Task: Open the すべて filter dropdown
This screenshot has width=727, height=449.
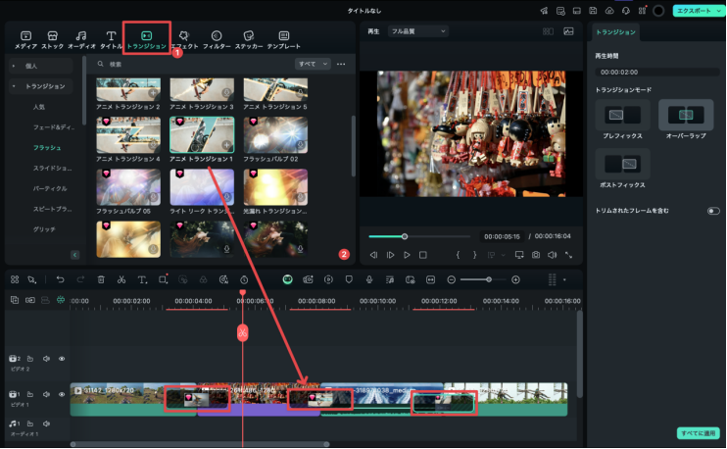Action: click(x=313, y=64)
